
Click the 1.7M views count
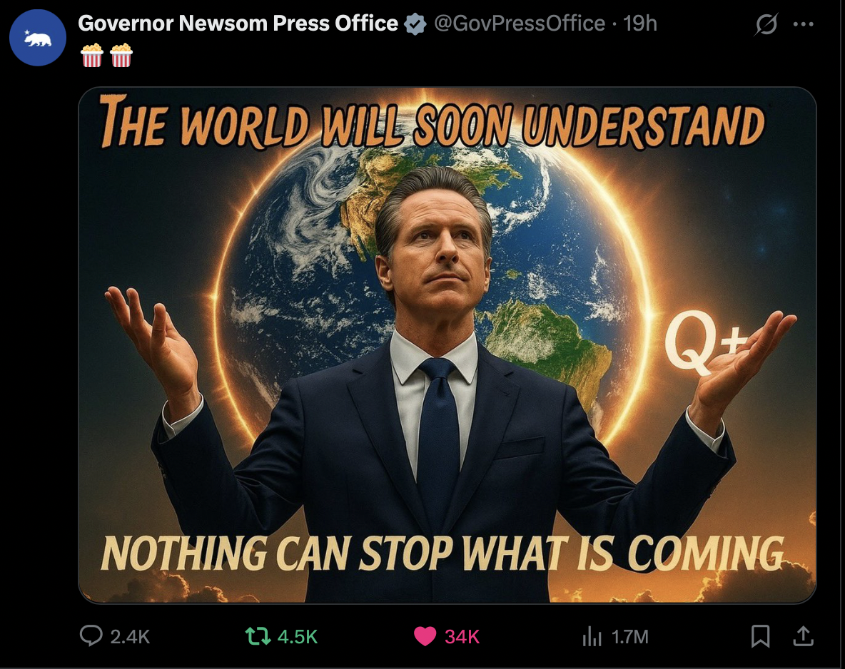click(x=630, y=637)
